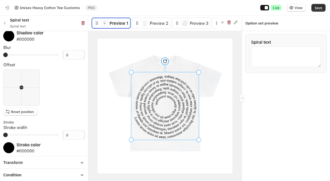This screenshot has height=181, width=330.
Task: Click the bottom-right resize handle
Action: tap(198, 140)
